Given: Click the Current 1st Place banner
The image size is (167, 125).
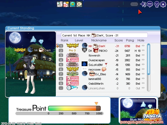Looking at the screenshot, I should coord(104,35).
